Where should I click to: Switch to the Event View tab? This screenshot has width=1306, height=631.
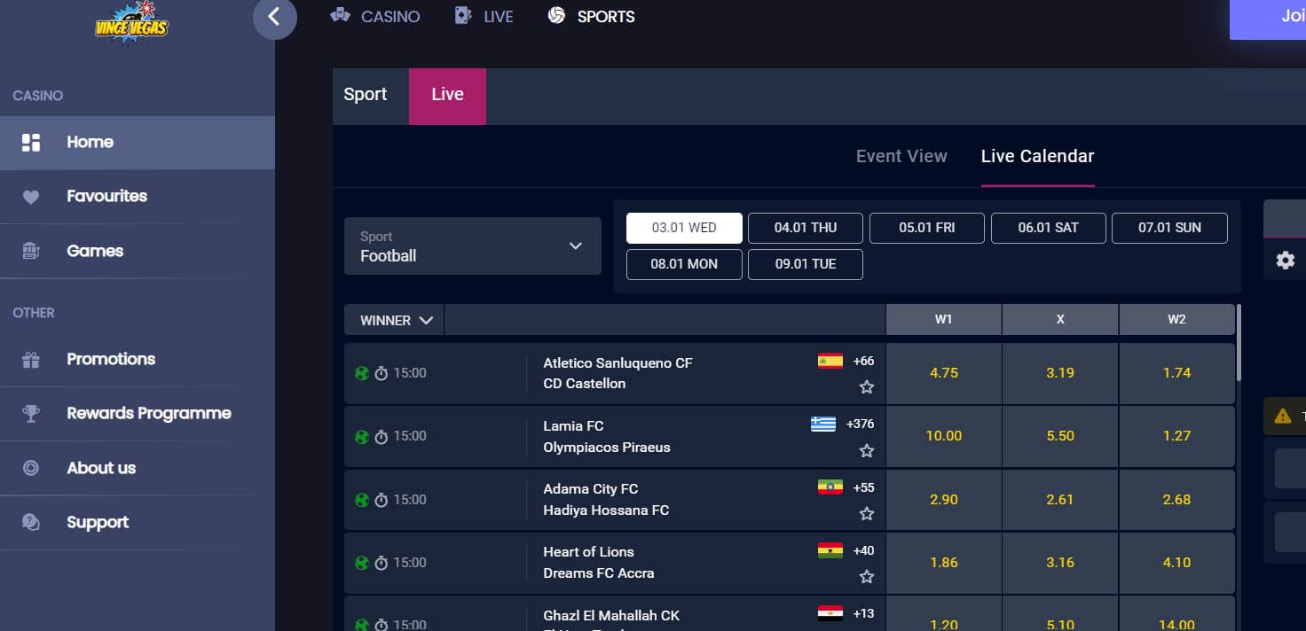click(901, 156)
